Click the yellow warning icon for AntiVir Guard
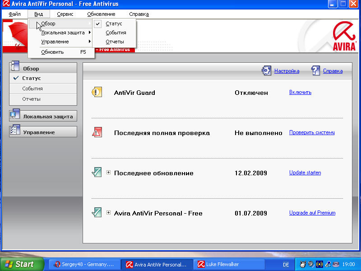This screenshot has width=361, height=271. click(x=97, y=92)
